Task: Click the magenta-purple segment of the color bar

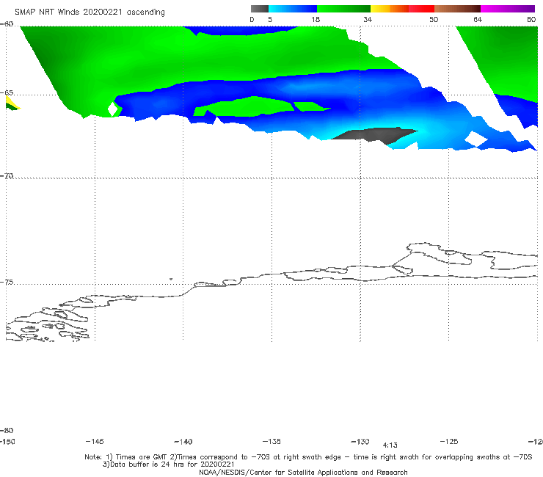Action: tap(508, 9)
